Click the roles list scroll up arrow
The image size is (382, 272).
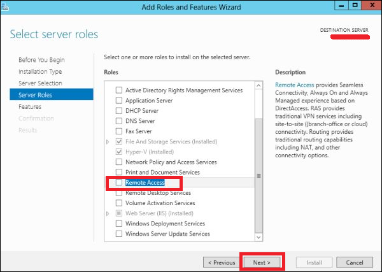point(258,82)
